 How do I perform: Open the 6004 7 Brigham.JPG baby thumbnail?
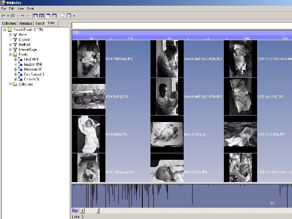(89, 59)
